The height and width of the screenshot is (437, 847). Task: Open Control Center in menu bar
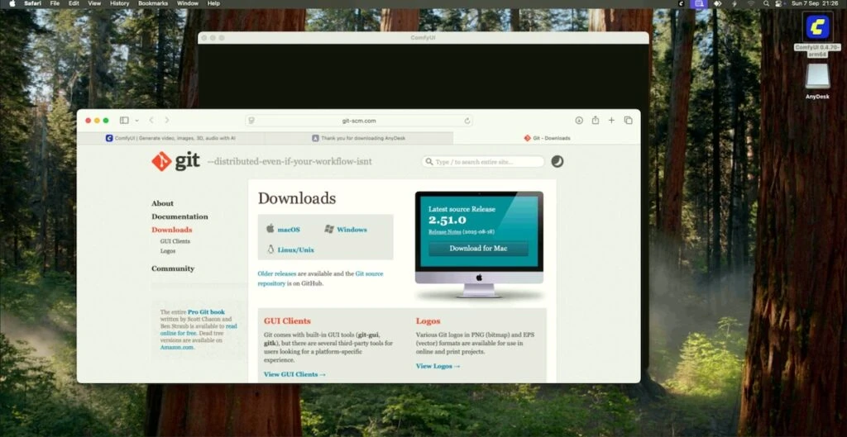tap(779, 3)
